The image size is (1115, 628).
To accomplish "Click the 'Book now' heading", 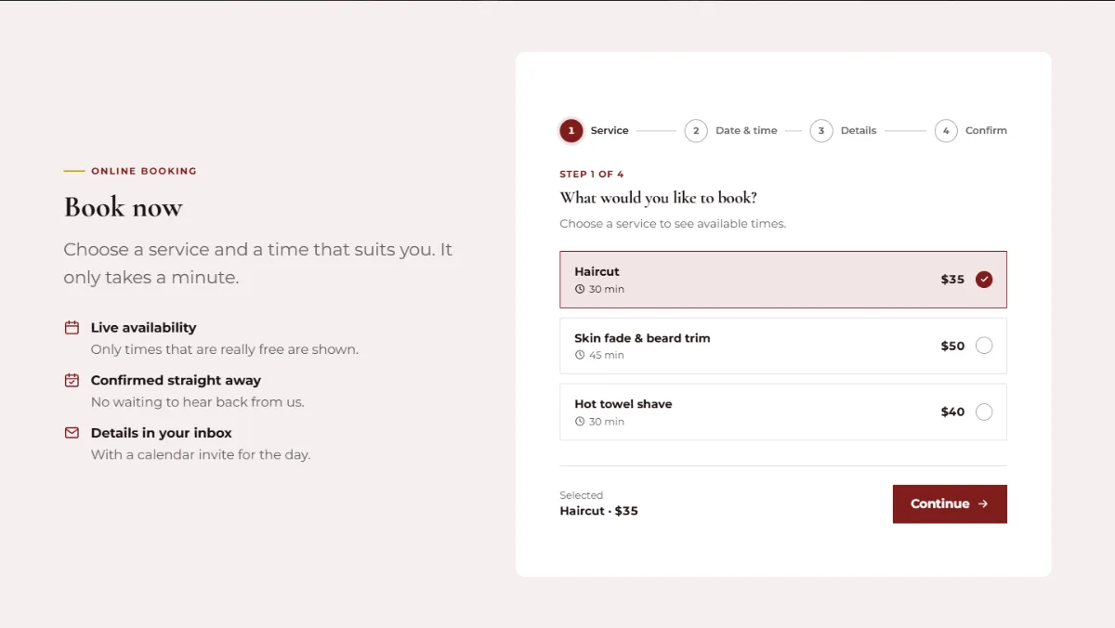I will [124, 207].
